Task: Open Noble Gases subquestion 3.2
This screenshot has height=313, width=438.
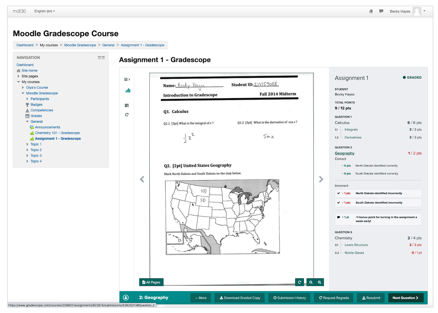Action: (x=354, y=253)
